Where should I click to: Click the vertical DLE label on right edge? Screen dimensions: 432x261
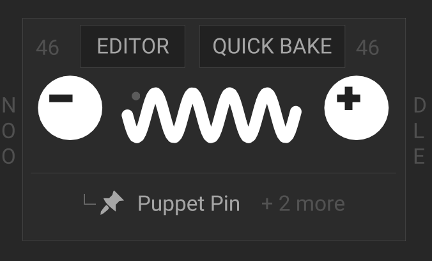420,130
